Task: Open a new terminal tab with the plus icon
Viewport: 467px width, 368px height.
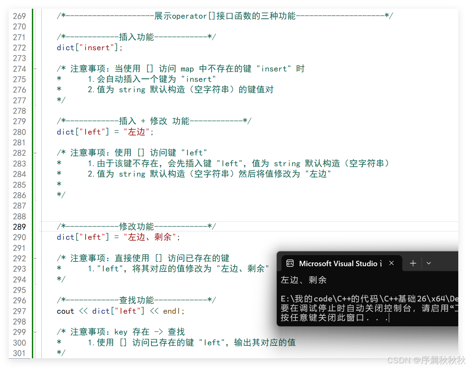Action: 412,263
